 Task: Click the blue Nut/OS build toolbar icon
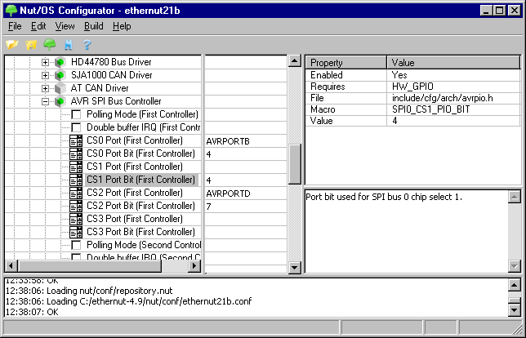coord(69,44)
